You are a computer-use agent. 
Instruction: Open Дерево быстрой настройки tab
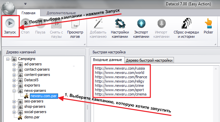tap(149, 60)
